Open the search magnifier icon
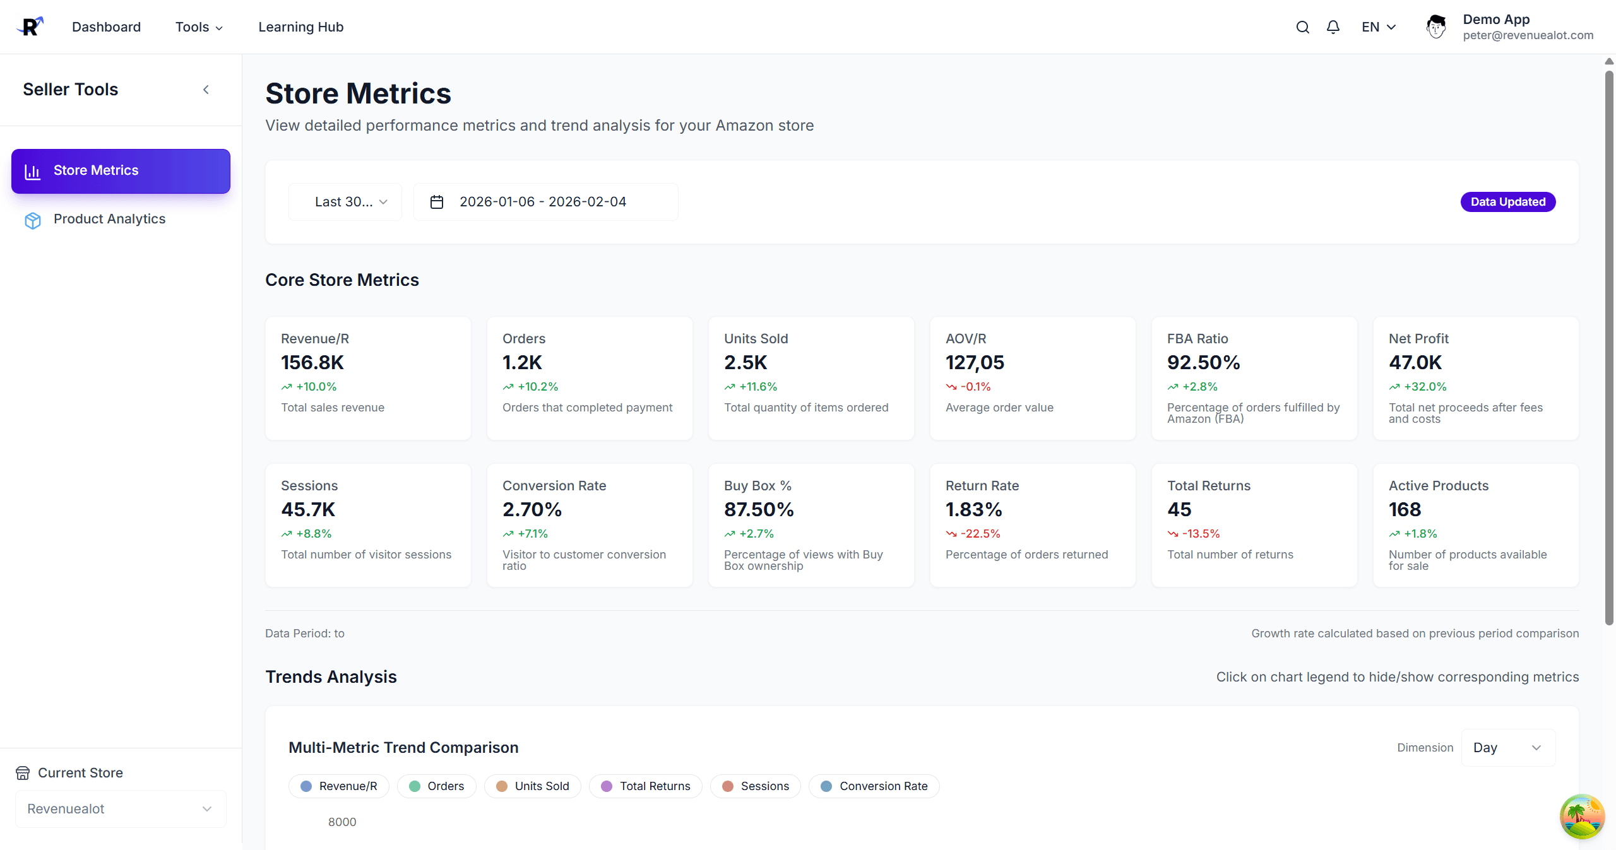The height and width of the screenshot is (850, 1616). (1302, 27)
